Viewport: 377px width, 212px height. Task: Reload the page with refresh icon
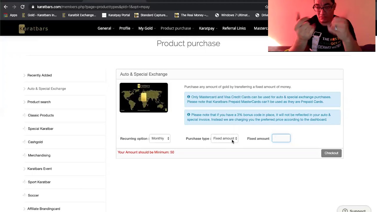pyautogui.click(x=22, y=7)
